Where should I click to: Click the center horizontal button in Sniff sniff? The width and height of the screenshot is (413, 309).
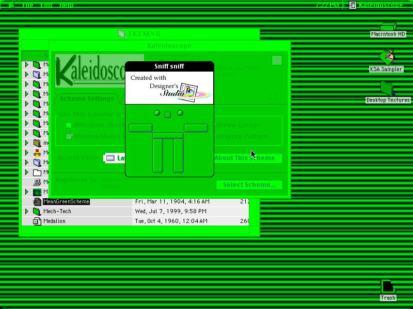point(168,135)
